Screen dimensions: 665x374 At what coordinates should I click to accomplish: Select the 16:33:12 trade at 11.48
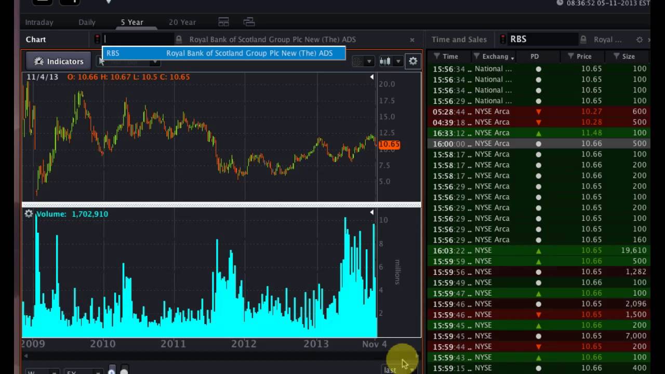[539, 133]
